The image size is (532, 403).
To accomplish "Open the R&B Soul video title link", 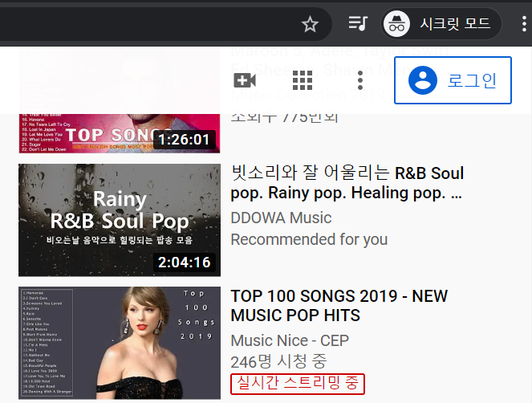I will click(x=347, y=183).
